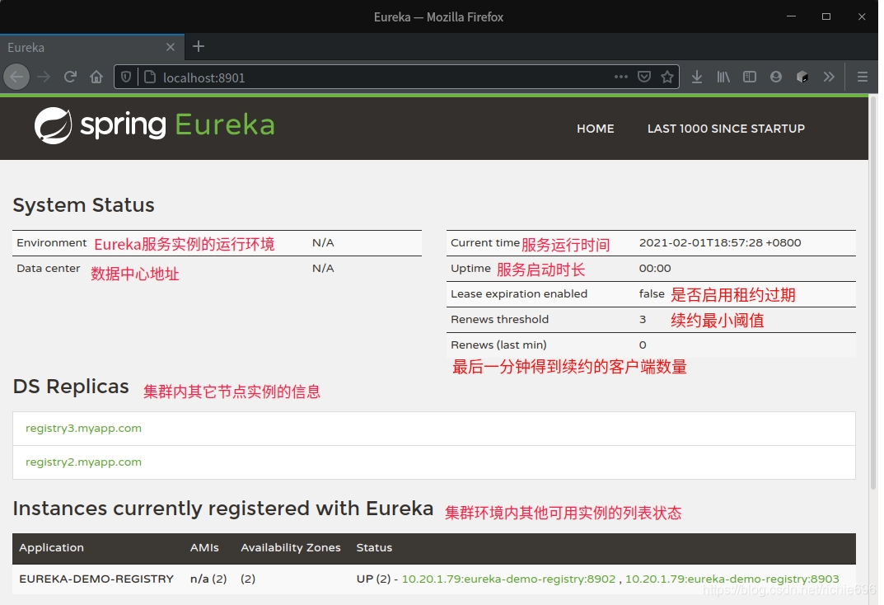884x605 pixels.
Task: Click the Renews threshold label
Action: tap(499, 320)
